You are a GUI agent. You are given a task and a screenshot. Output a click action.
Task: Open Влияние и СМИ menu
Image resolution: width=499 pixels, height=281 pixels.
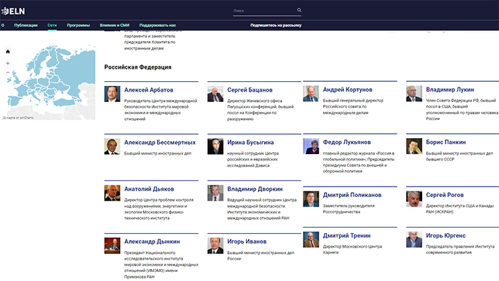pyautogui.click(x=114, y=25)
